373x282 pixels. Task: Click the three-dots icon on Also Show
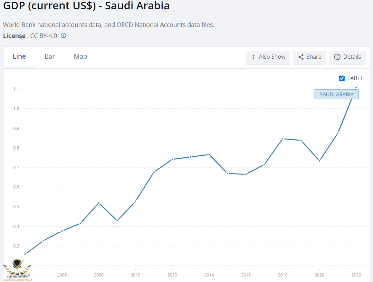tap(253, 57)
